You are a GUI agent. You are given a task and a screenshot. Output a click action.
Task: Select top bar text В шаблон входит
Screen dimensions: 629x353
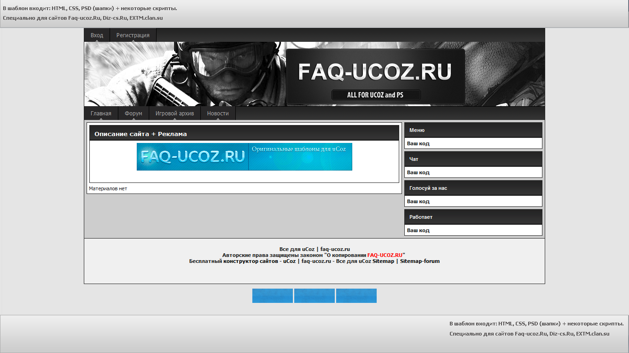point(90,8)
